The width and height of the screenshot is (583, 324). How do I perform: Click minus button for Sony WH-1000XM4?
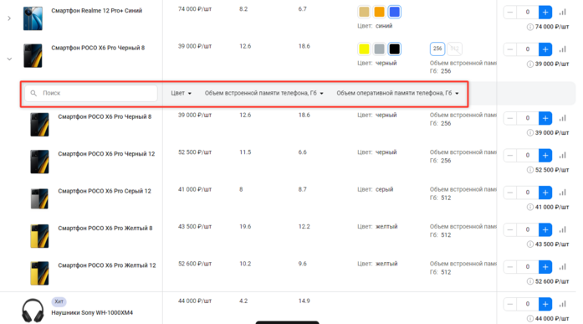click(x=509, y=304)
